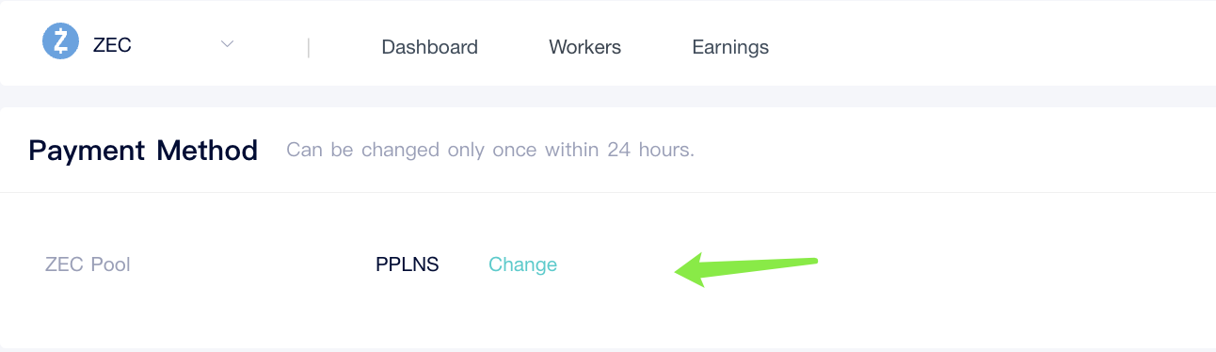
Task: Select the PPLNS payment method value
Action: point(407,264)
